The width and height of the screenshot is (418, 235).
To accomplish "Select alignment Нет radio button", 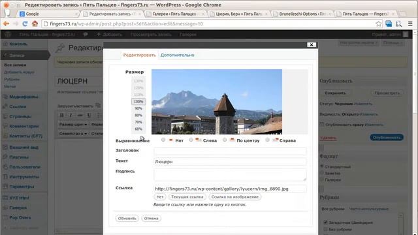I will point(163,140).
